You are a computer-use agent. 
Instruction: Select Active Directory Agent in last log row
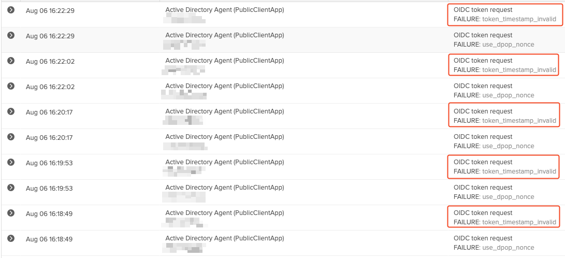tap(224, 238)
